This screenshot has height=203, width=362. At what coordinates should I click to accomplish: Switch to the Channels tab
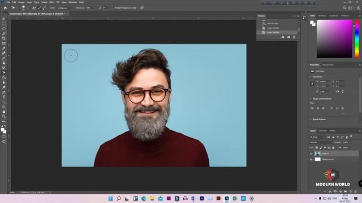coord(323,131)
